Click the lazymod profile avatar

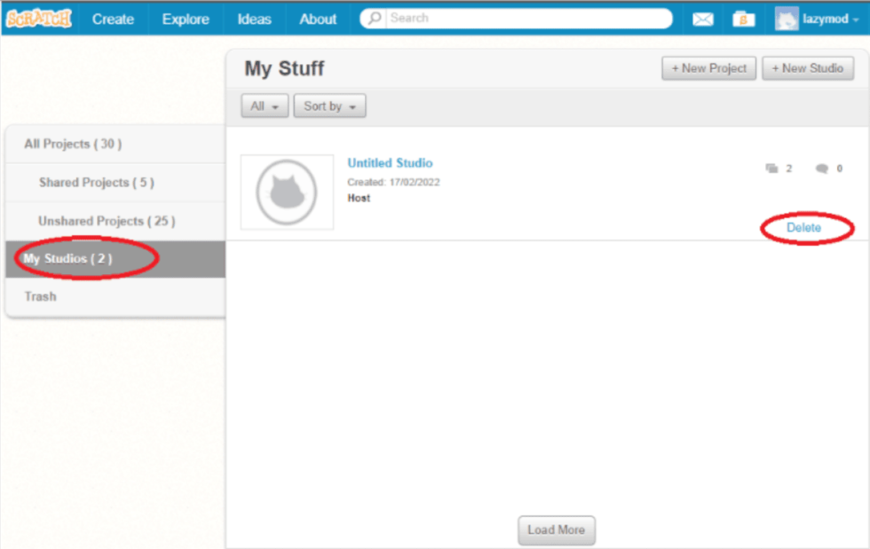pos(787,18)
